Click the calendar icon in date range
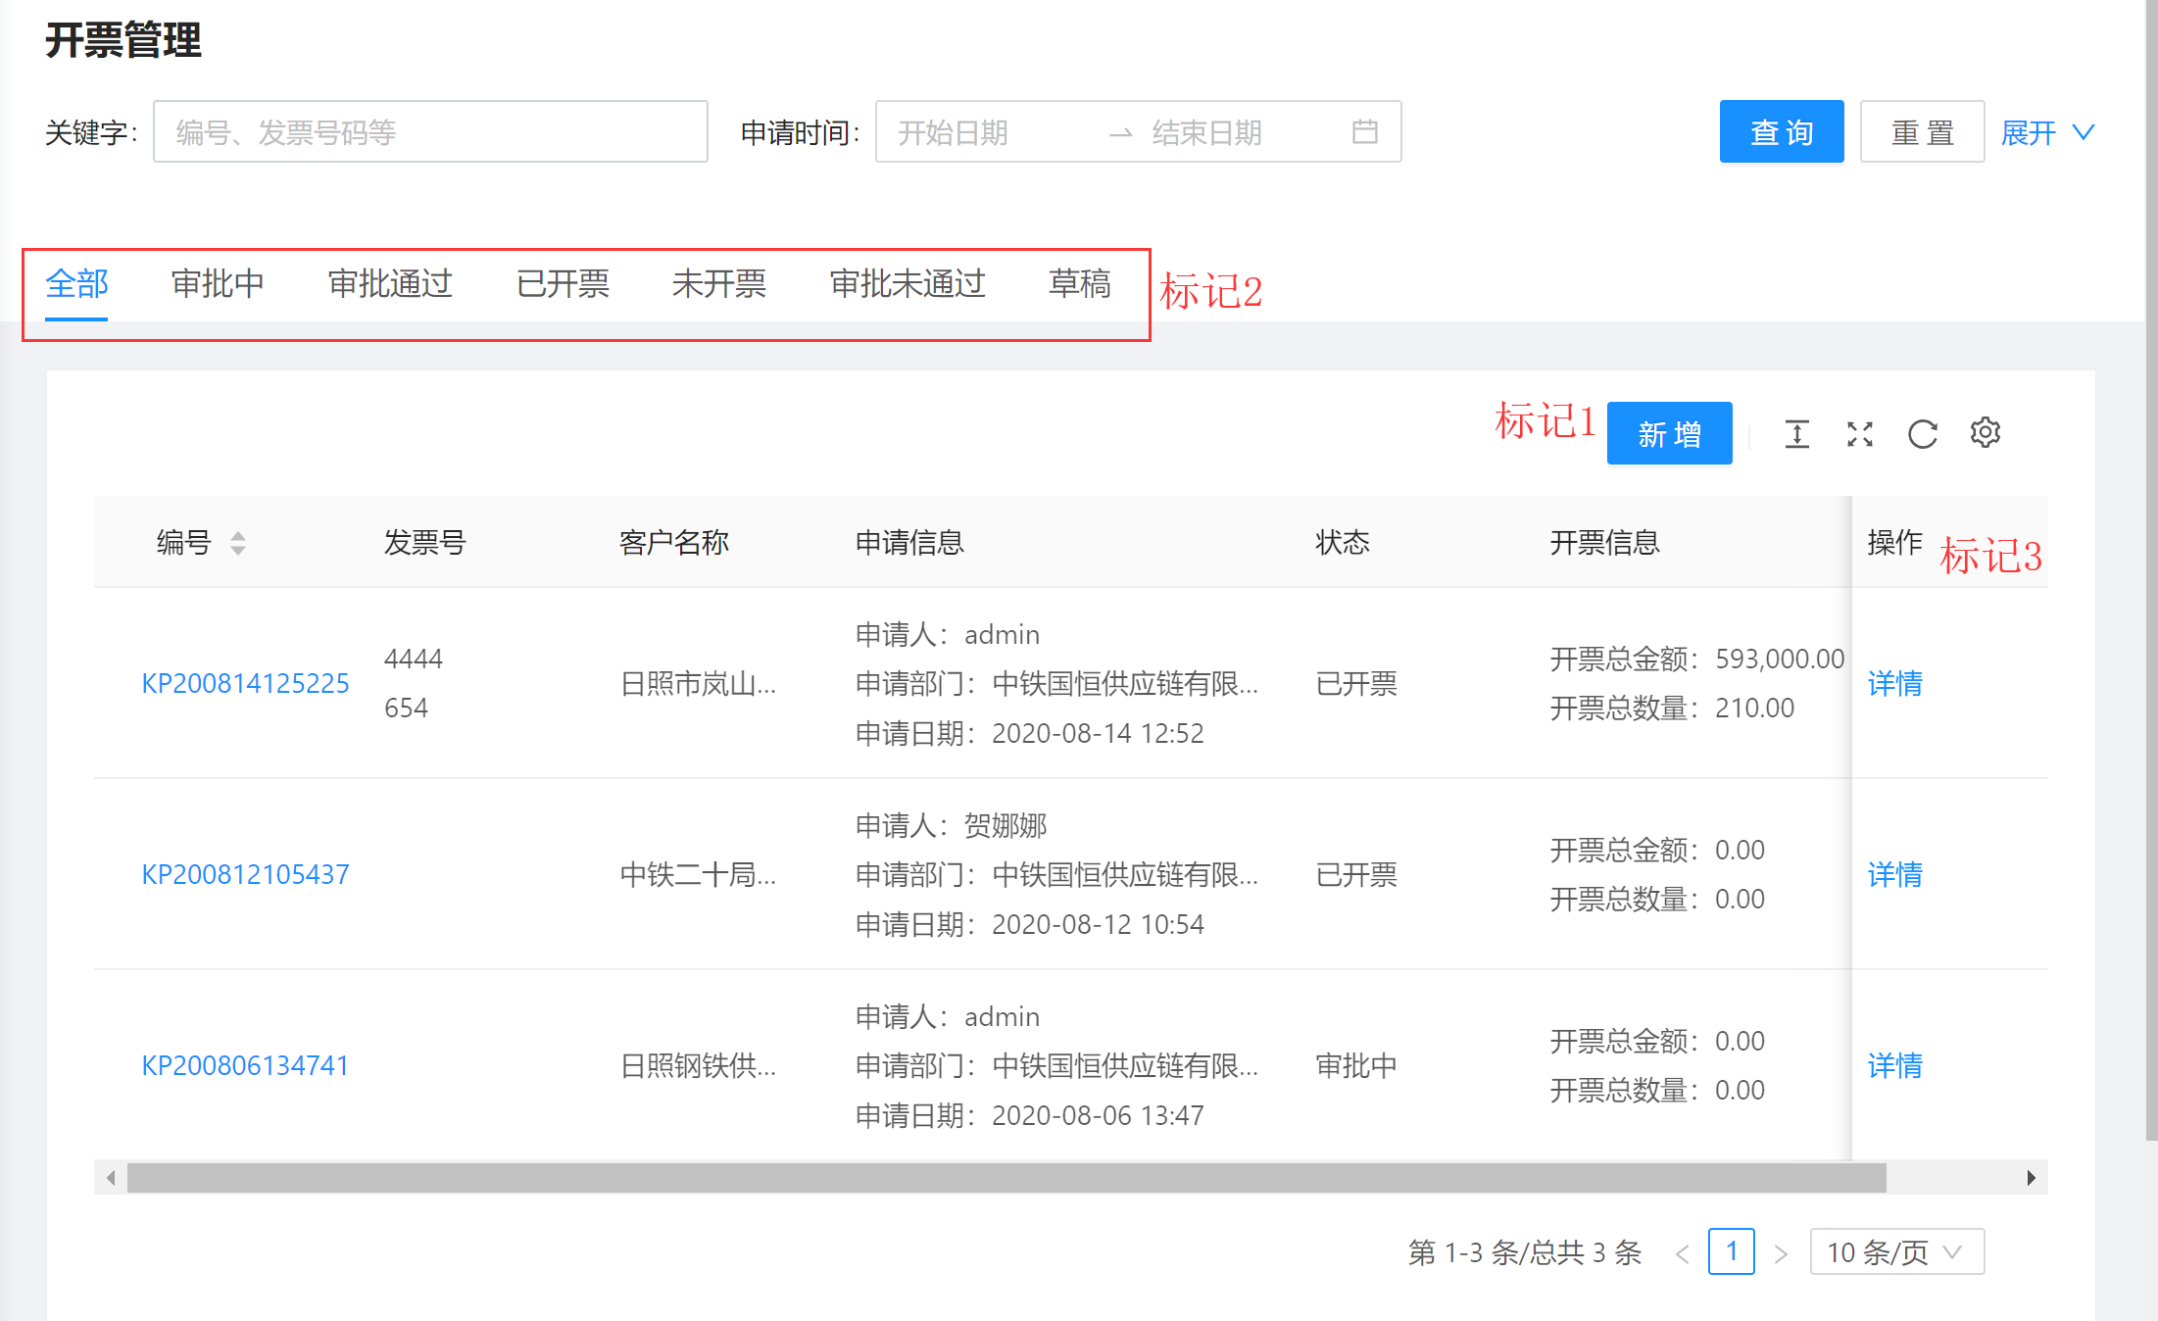Viewport: 2158px width, 1321px height. 1364,131
